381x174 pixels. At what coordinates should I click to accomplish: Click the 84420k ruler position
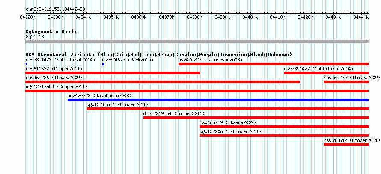306,17
